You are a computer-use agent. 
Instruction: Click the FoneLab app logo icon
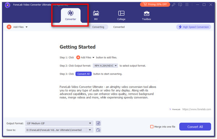point(8,5)
